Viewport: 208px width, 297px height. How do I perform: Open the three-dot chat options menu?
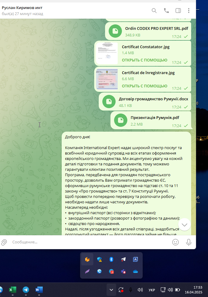point(189,11)
